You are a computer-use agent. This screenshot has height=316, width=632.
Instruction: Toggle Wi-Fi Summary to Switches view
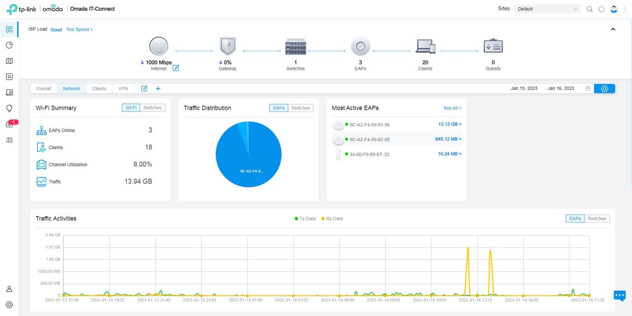(152, 108)
